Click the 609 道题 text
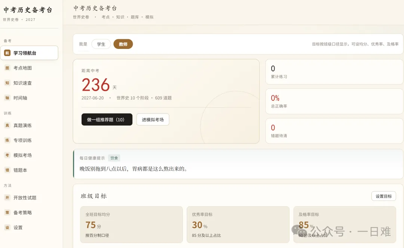 click(x=163, y=98)
